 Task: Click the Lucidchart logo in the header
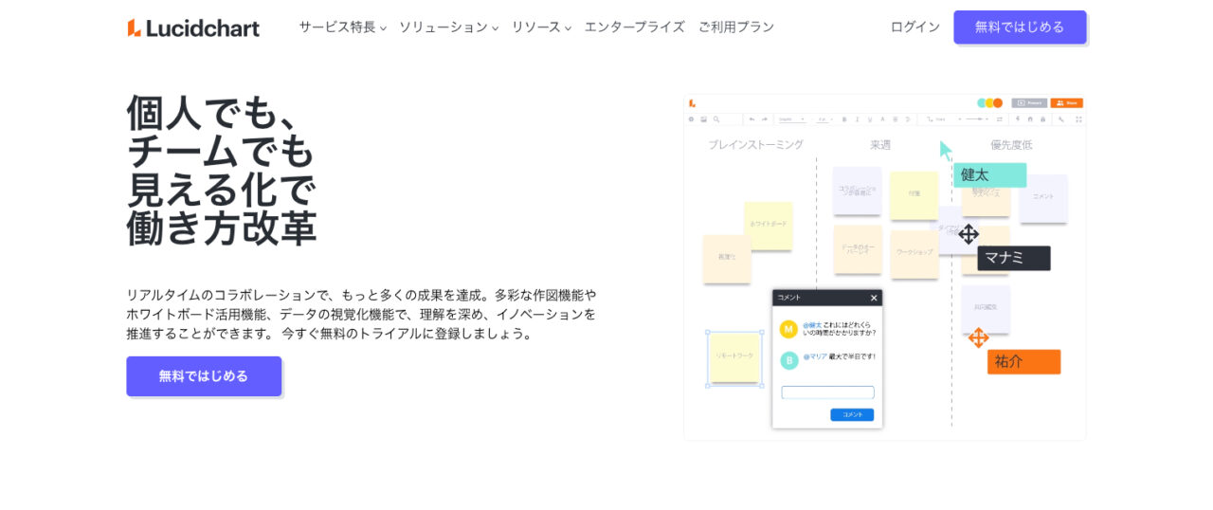pos(193,27)
